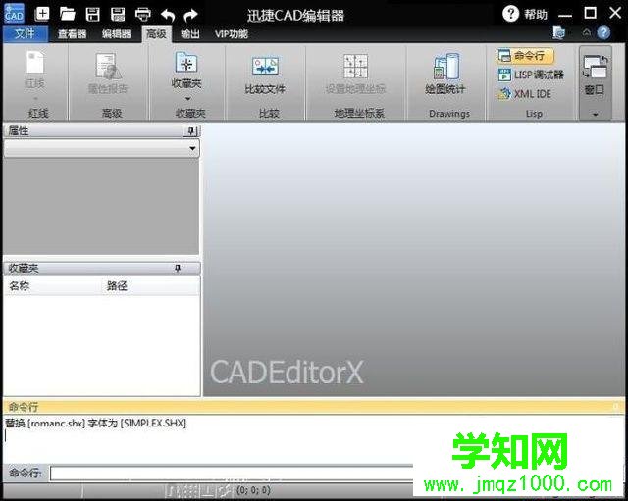Open the 帮助 help button
This screenshot has width=628, height=501.
[x=525, y=14]
